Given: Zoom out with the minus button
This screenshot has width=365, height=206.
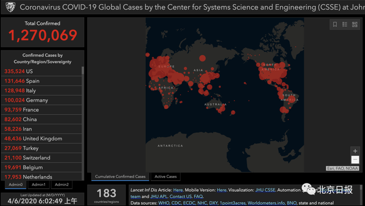Looking at the screenshot, I should pyautogui.click(x=355, y=160).
